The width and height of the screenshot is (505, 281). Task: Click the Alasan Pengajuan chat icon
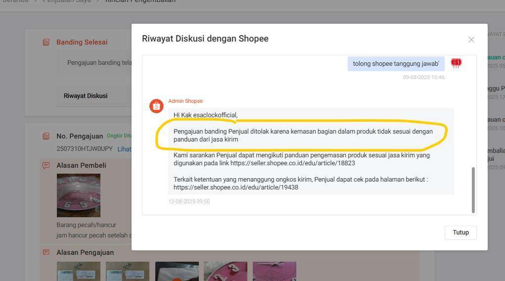click(46, 252)
